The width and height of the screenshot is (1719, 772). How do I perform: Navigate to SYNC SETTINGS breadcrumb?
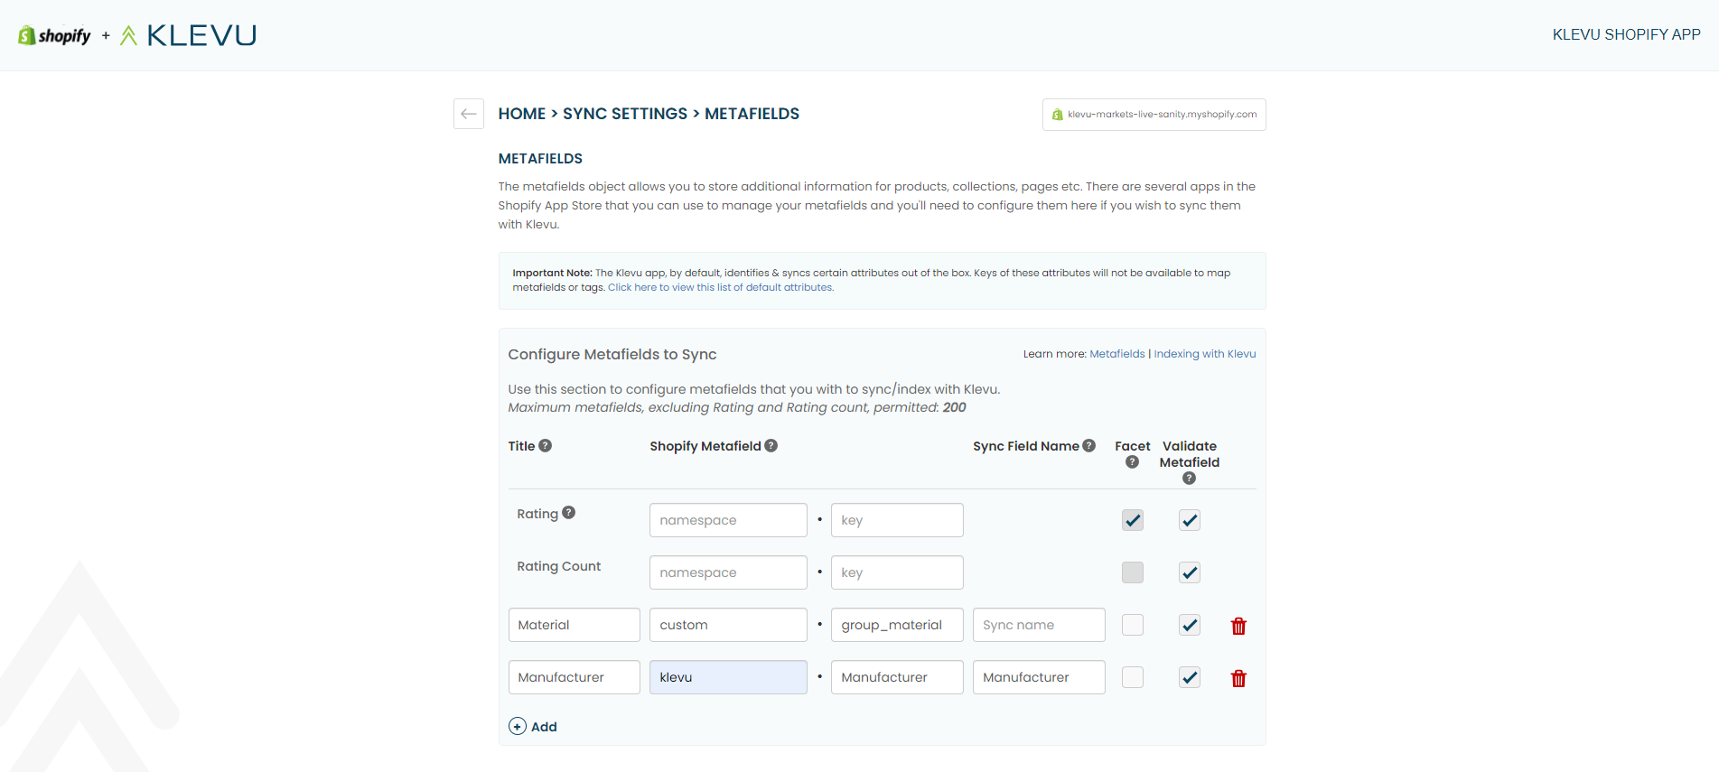[625, 114]
